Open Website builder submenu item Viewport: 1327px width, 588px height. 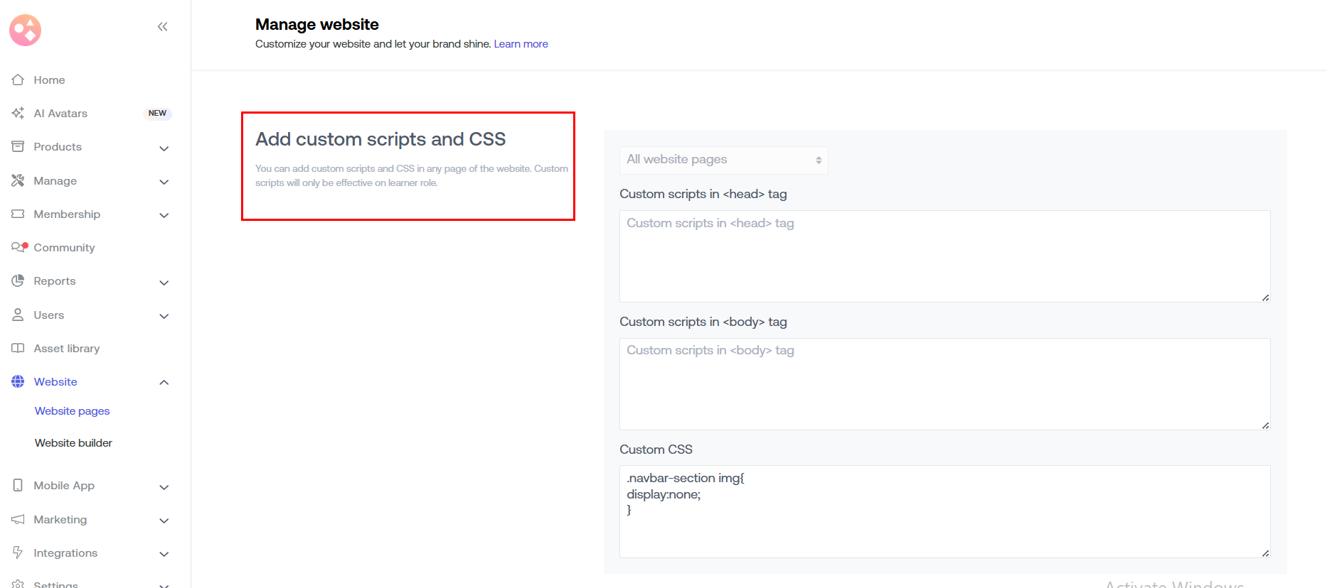point(73,442)
